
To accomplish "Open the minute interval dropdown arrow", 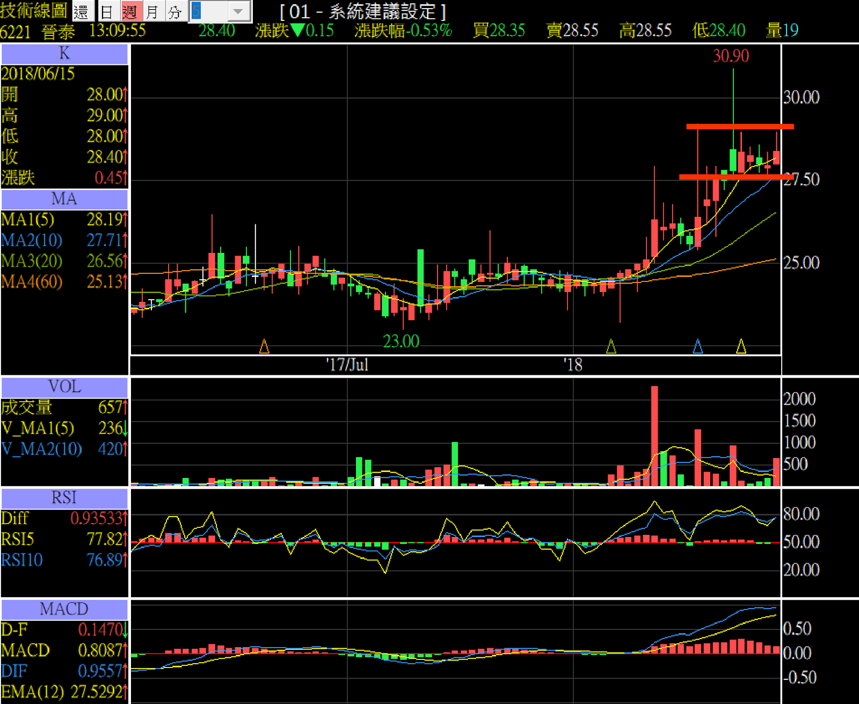I will [x=239, y=11].
